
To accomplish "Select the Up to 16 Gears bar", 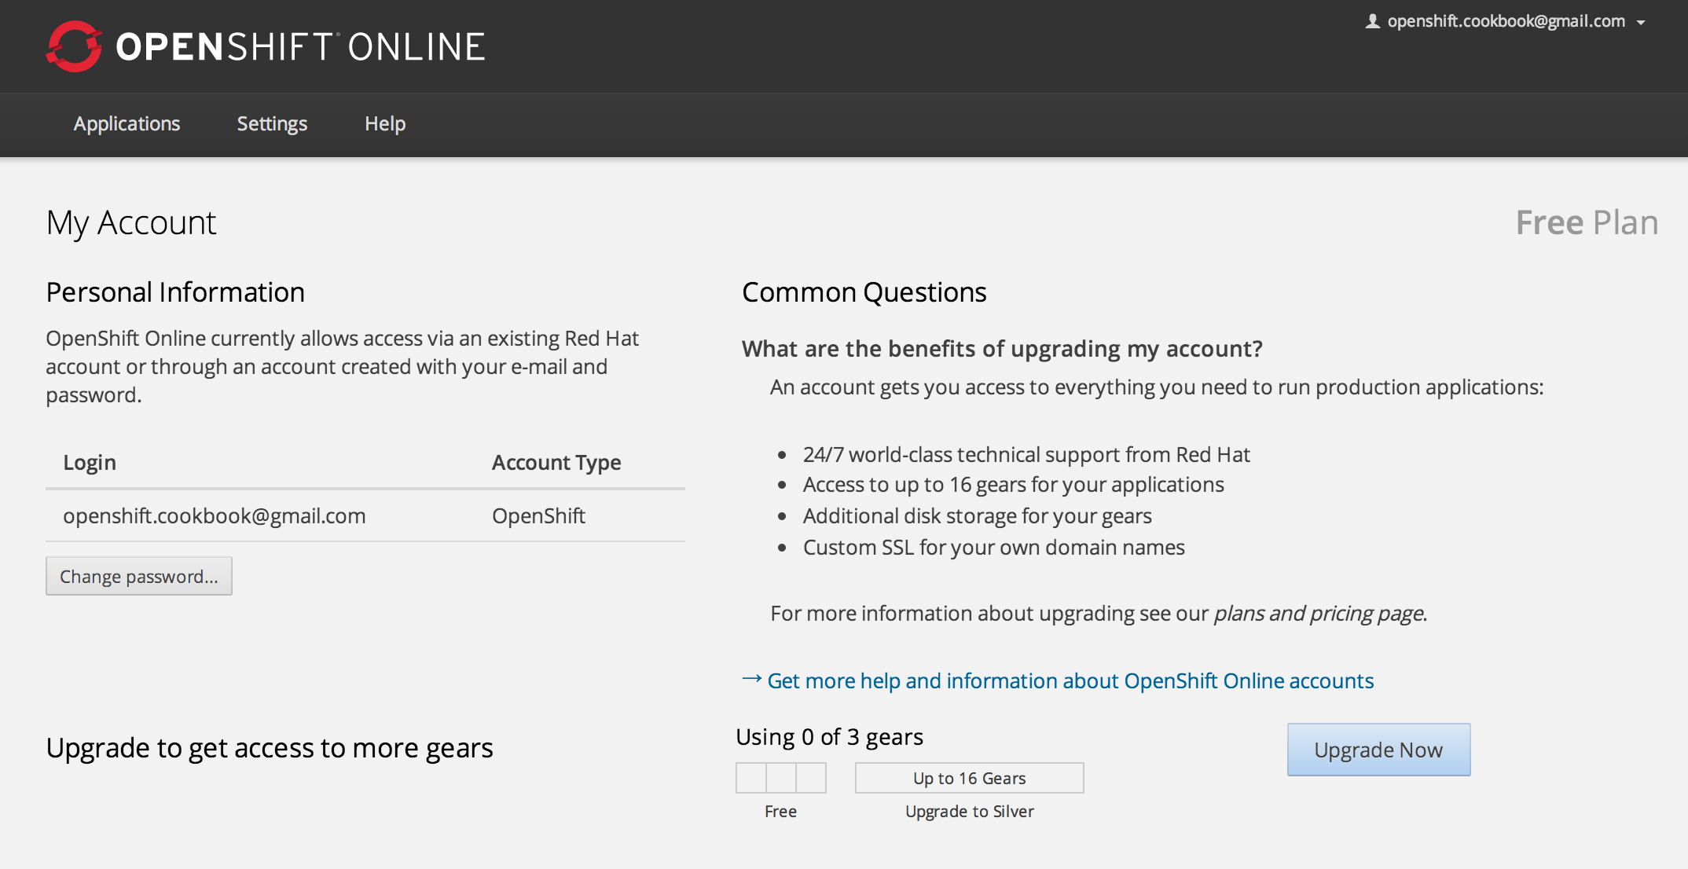I will tap(969, 778).
